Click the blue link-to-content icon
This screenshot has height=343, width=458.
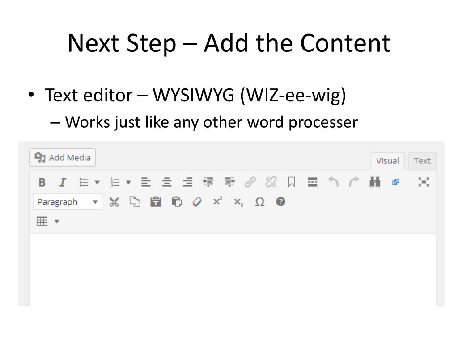pyautogui.click(x=395, y=182)
